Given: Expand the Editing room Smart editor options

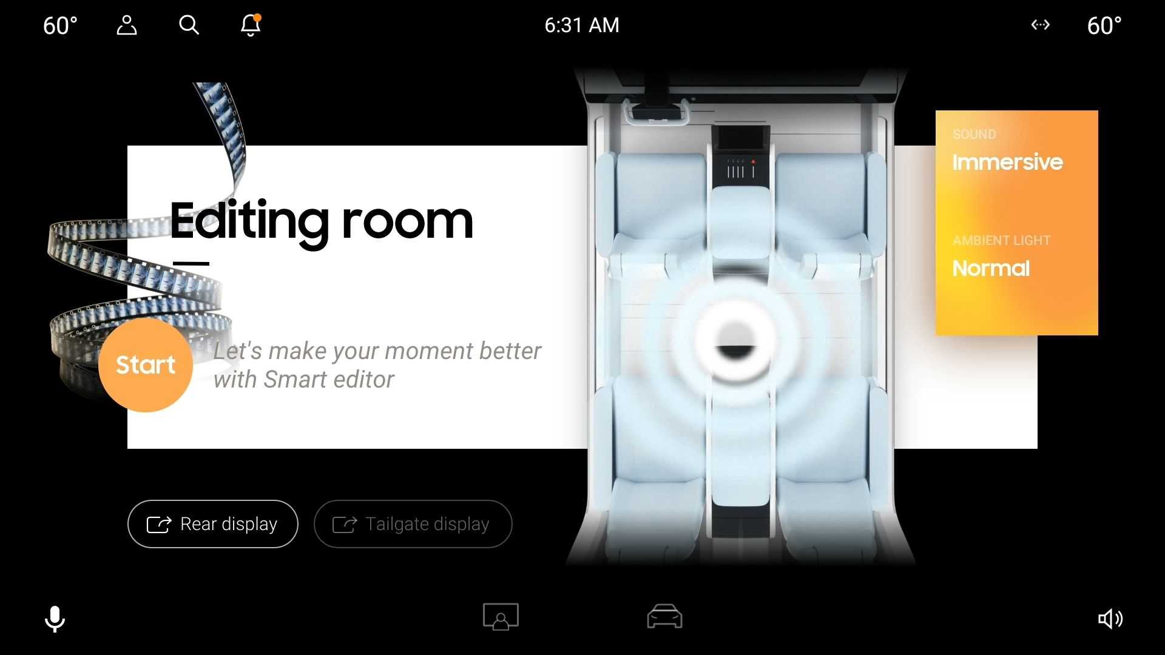Looking at the screenshot, I should (x=146, y=364).
